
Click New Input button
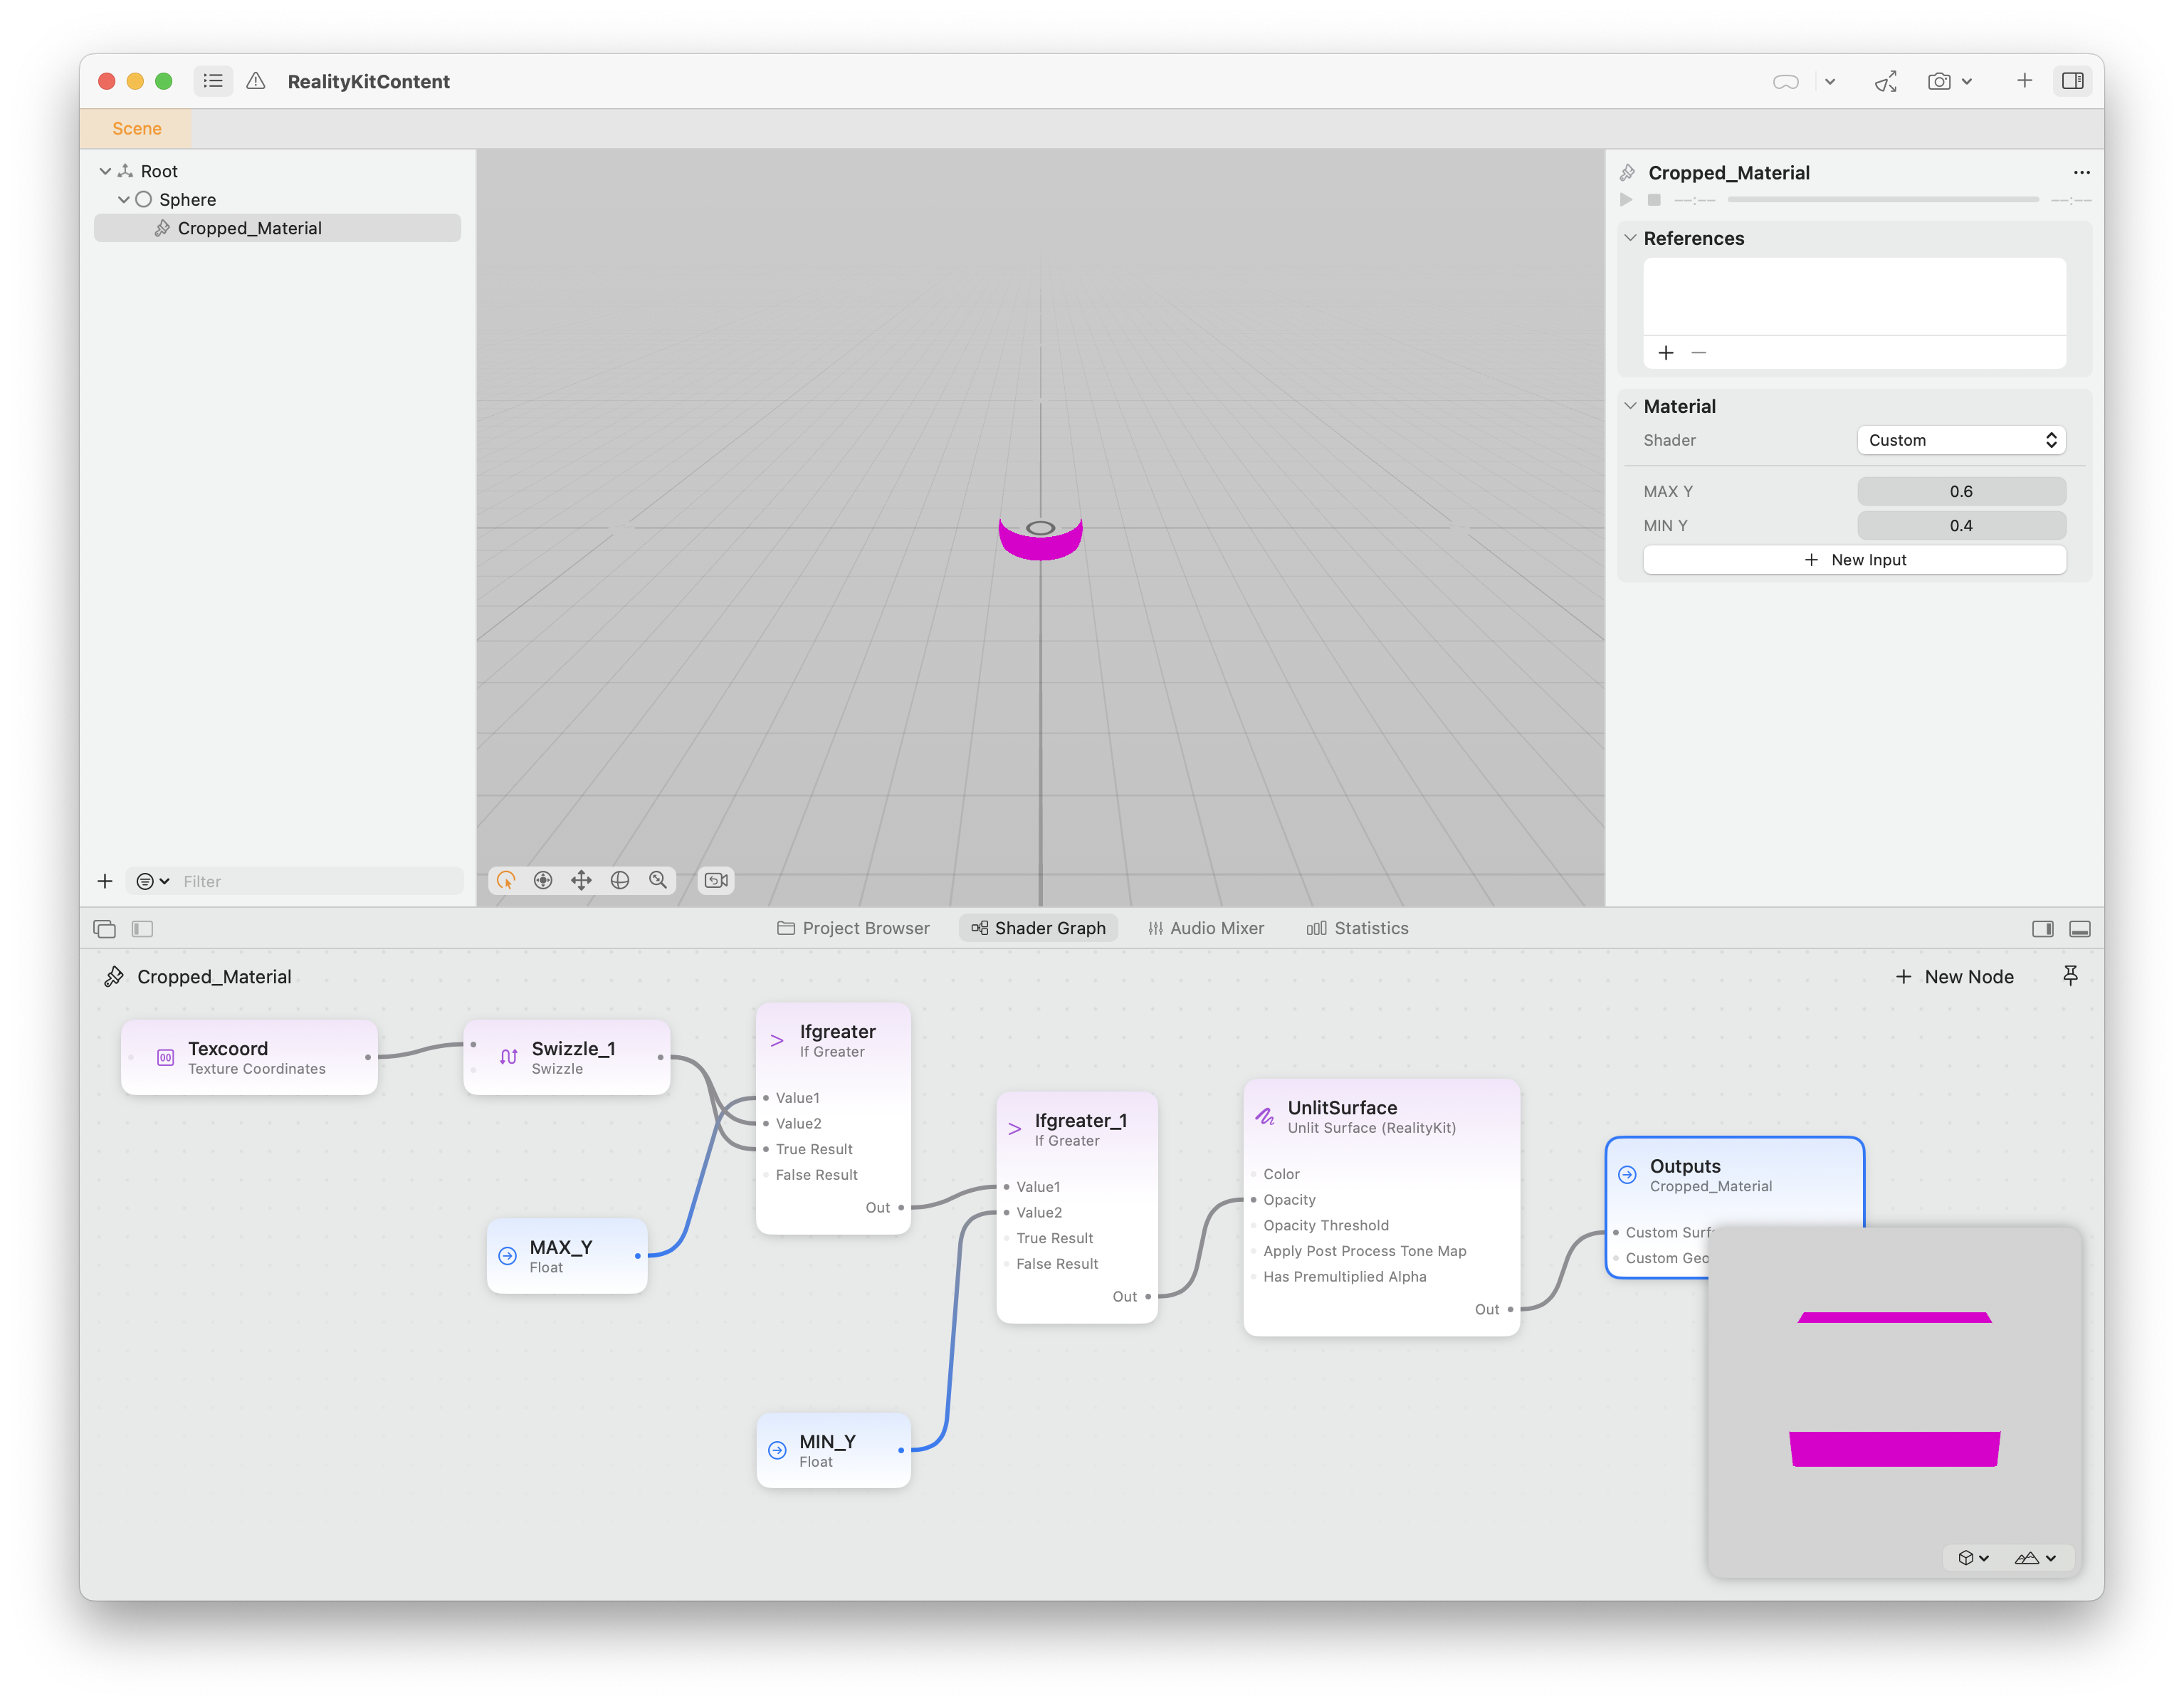(1852, 559)
